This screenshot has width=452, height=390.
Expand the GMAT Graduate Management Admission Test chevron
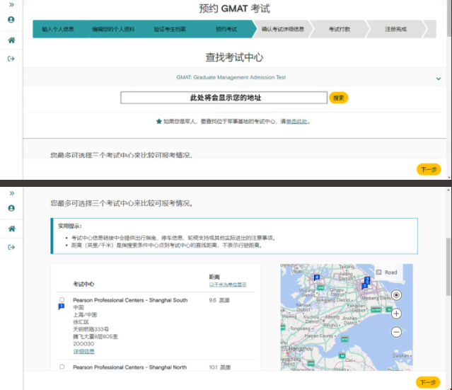[x=439, y=78]
